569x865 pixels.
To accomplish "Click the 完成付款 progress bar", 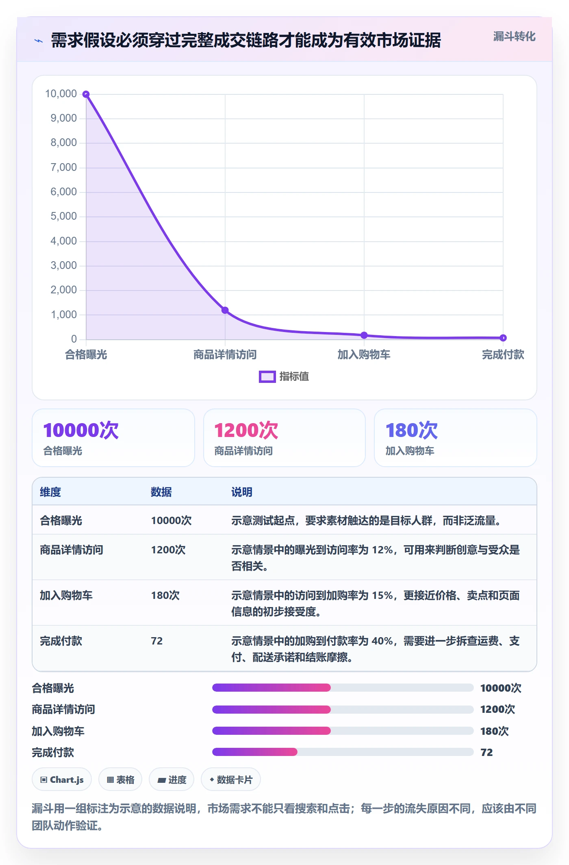I will pos(343,752).
